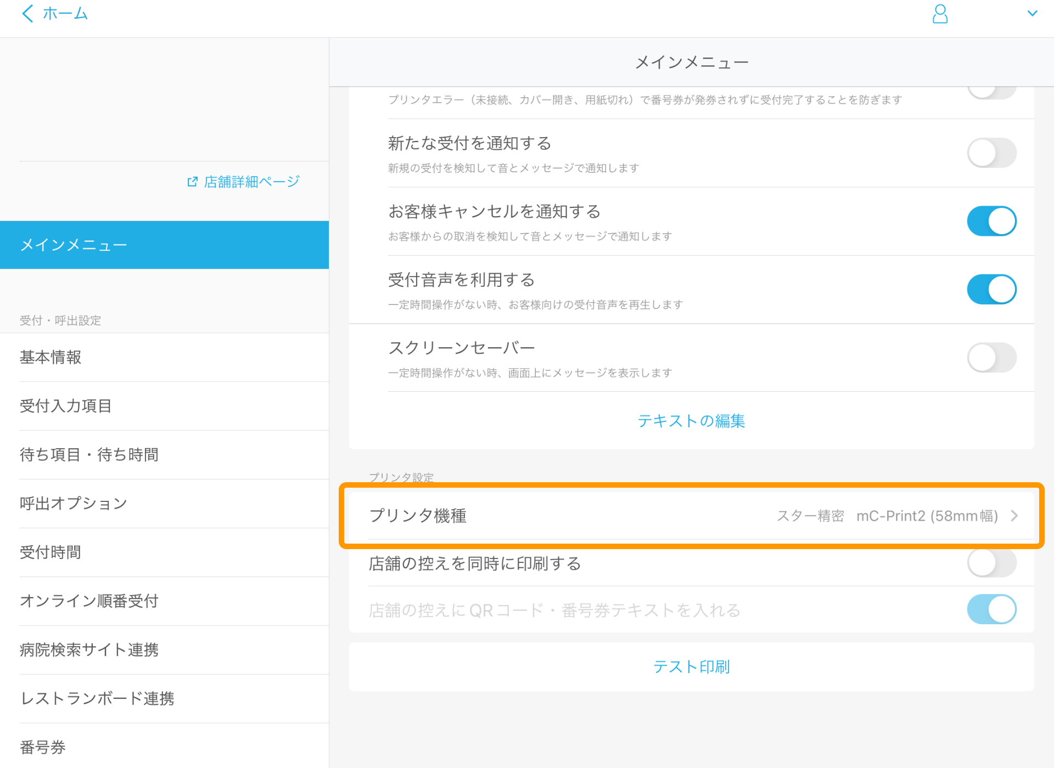Image resolution: width=1054 pixels, height=768 pixels.
Task: Click 新規の受付を検知して音とメッセージで通知します description
Action: (513, 168)
